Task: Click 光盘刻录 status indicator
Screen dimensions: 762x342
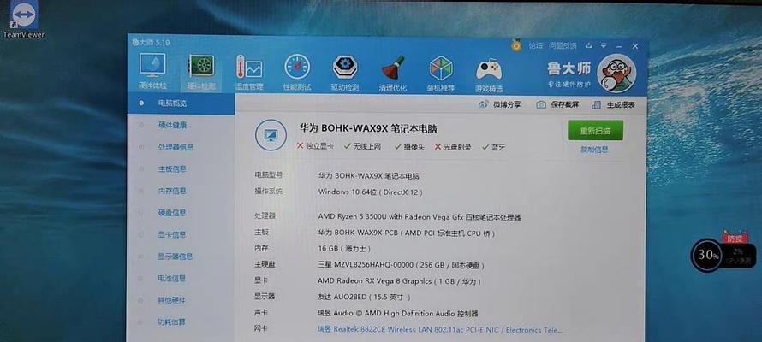Action: click(x=453, y=147)
